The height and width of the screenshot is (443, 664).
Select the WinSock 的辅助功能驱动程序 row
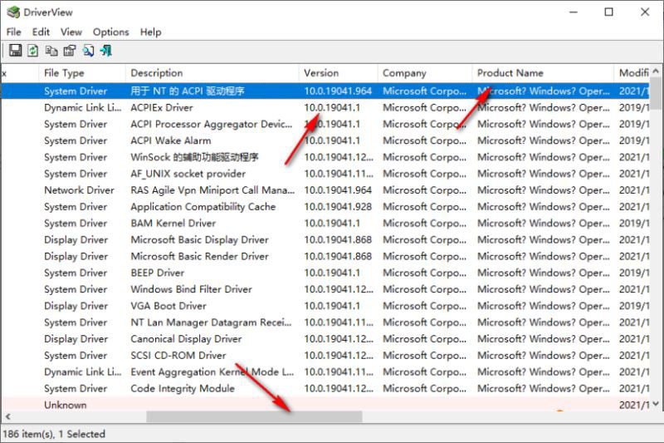click(325, 157)
